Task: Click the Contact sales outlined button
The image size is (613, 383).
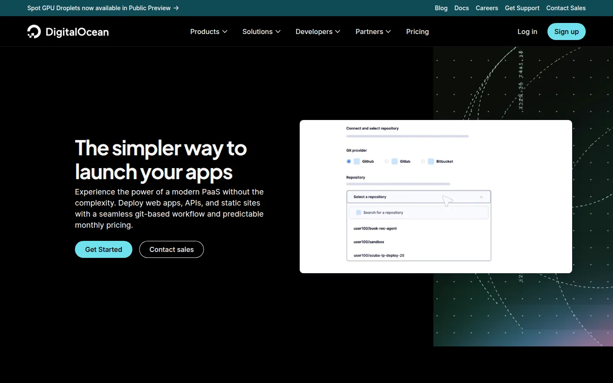Action: [x=172, y=249]
